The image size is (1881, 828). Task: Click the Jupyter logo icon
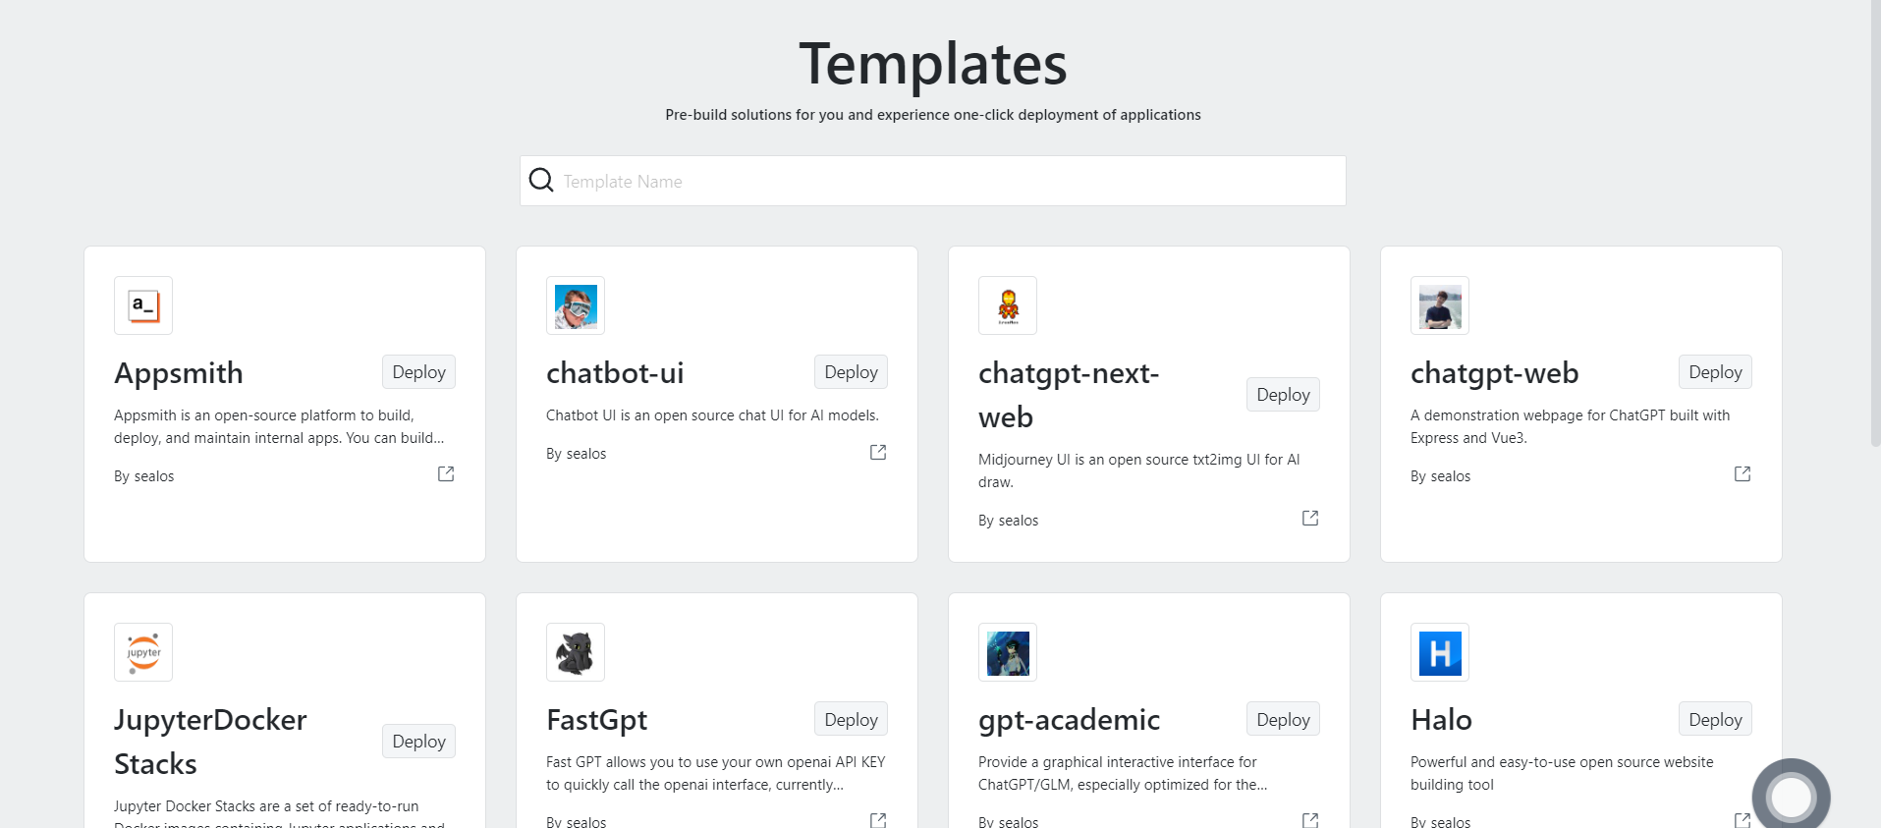coord(143,652)
